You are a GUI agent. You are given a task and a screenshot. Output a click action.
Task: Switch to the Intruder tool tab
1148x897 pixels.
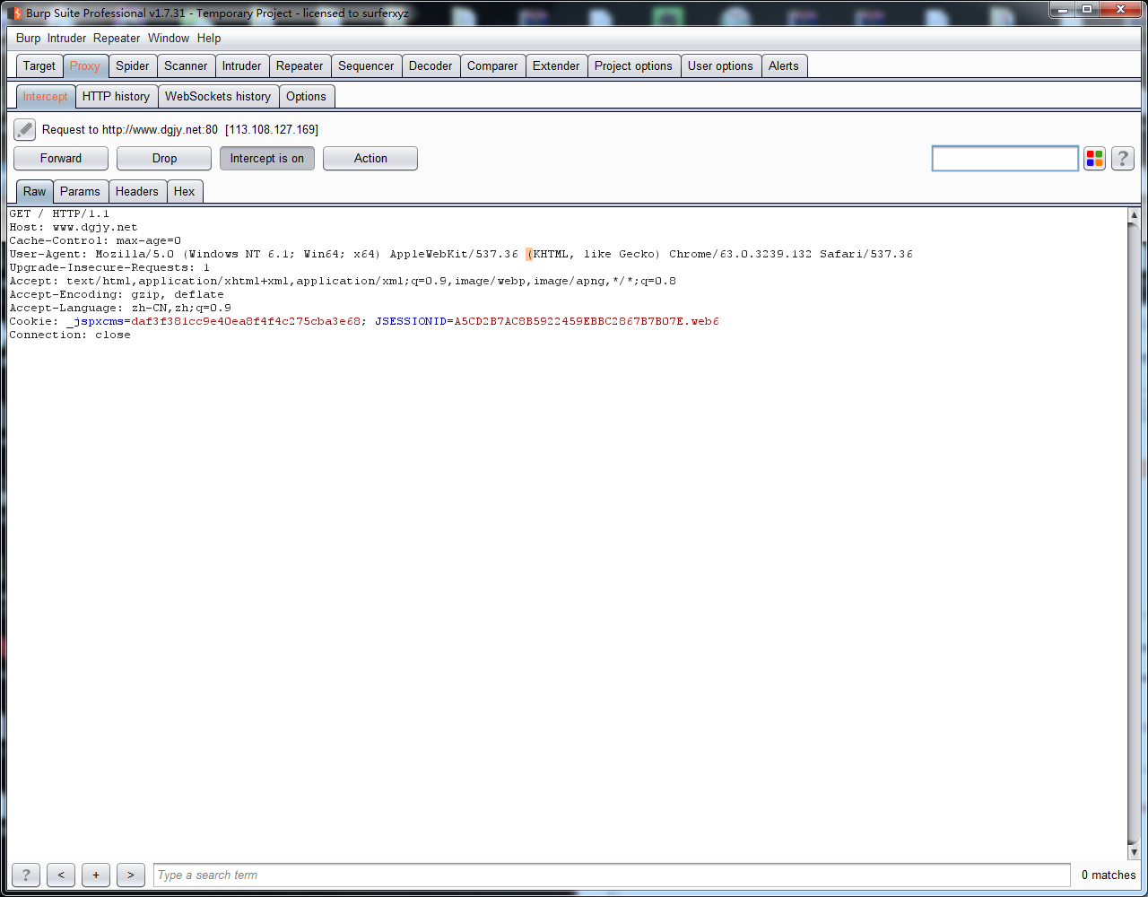[x=242, y=66]
